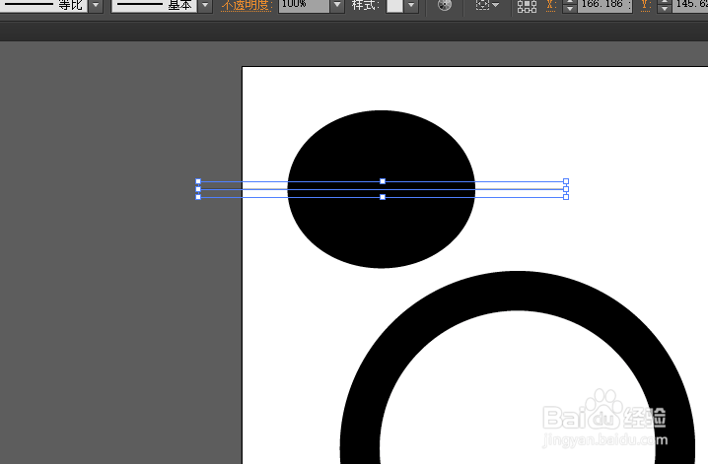The height and width of the screenshot is (464, 708).
Task: Click the reference point grid icon
Action: 527,6
